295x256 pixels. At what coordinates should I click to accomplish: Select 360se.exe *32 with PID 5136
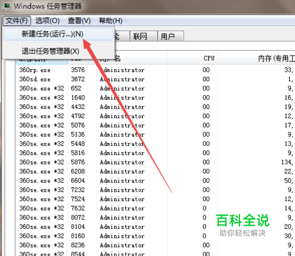[x=42, y=135]
